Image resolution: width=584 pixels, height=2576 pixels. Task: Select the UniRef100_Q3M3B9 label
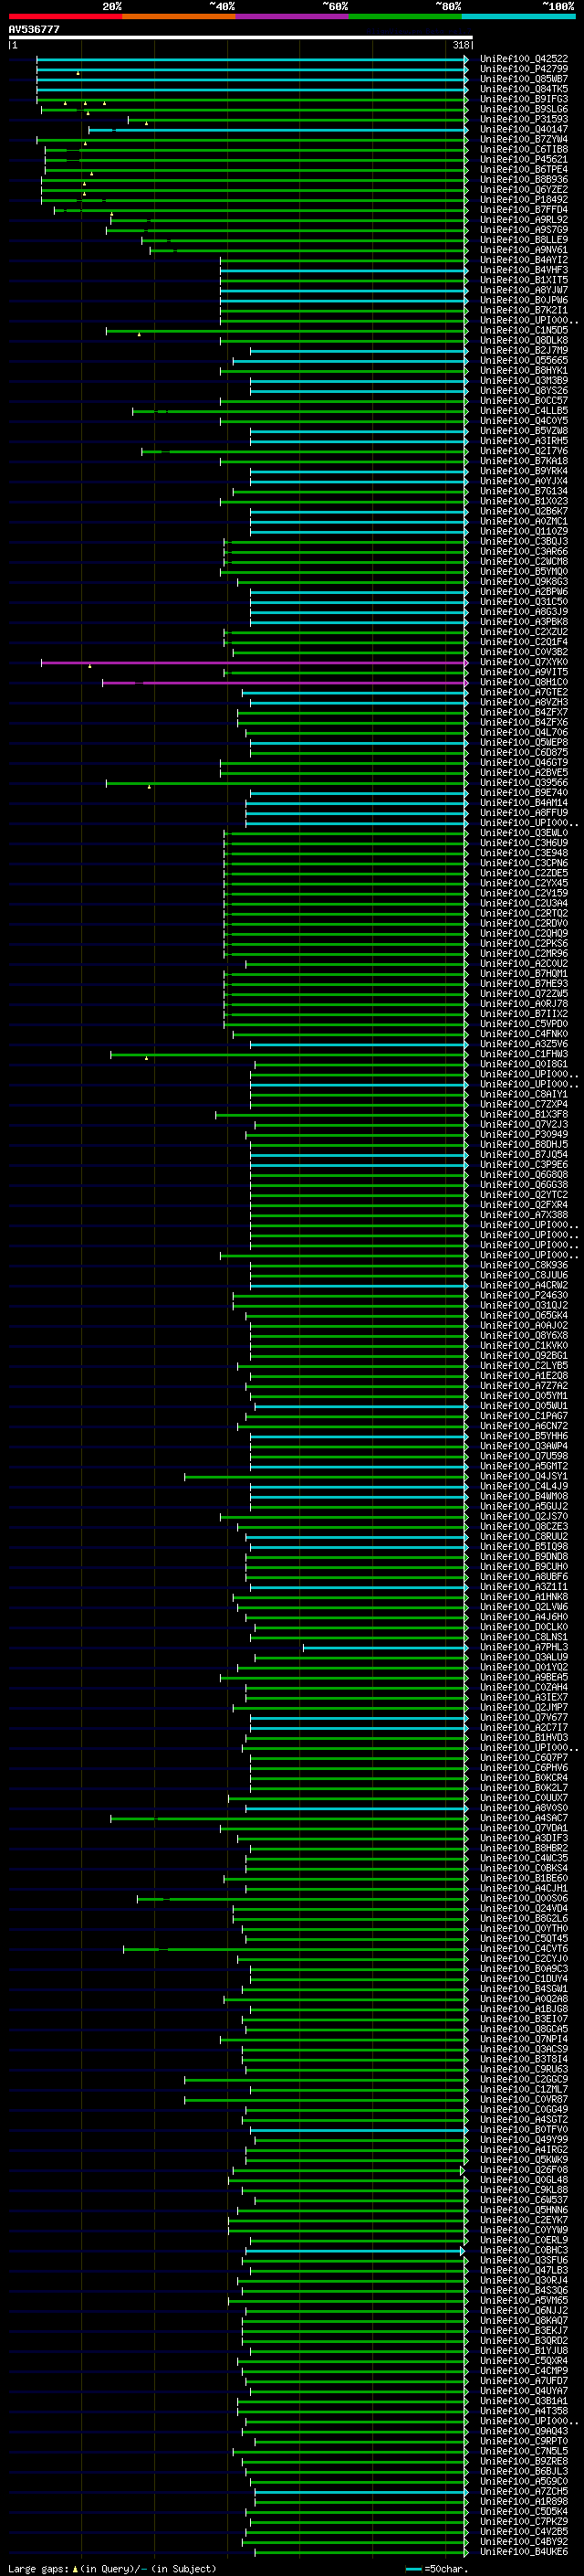pyautogui.click(x=523, y=380)
